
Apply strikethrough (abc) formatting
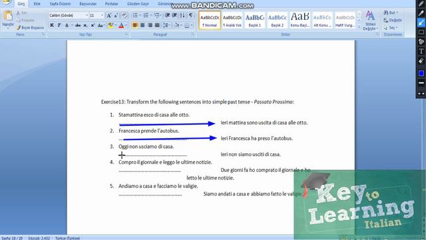78,25
